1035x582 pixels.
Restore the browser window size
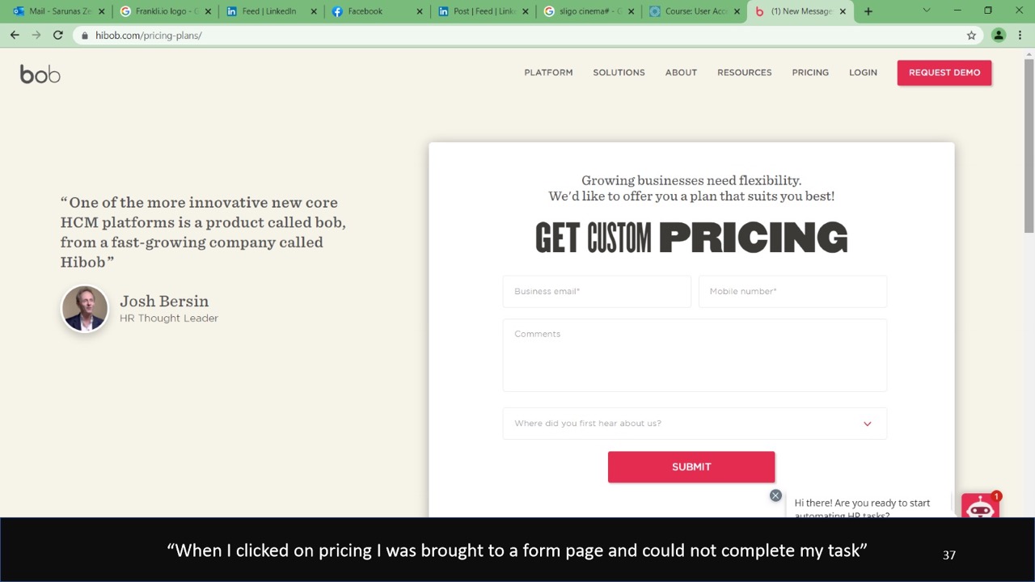tap(987, 11)
